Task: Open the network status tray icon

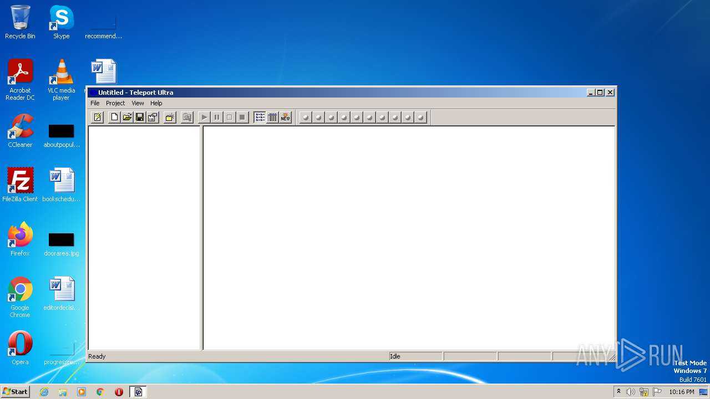Action: coord(644,392)
